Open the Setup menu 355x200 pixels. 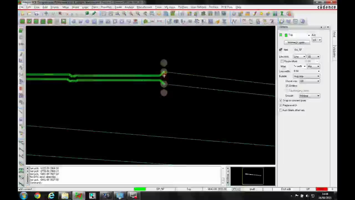click(x=65, y=7)
